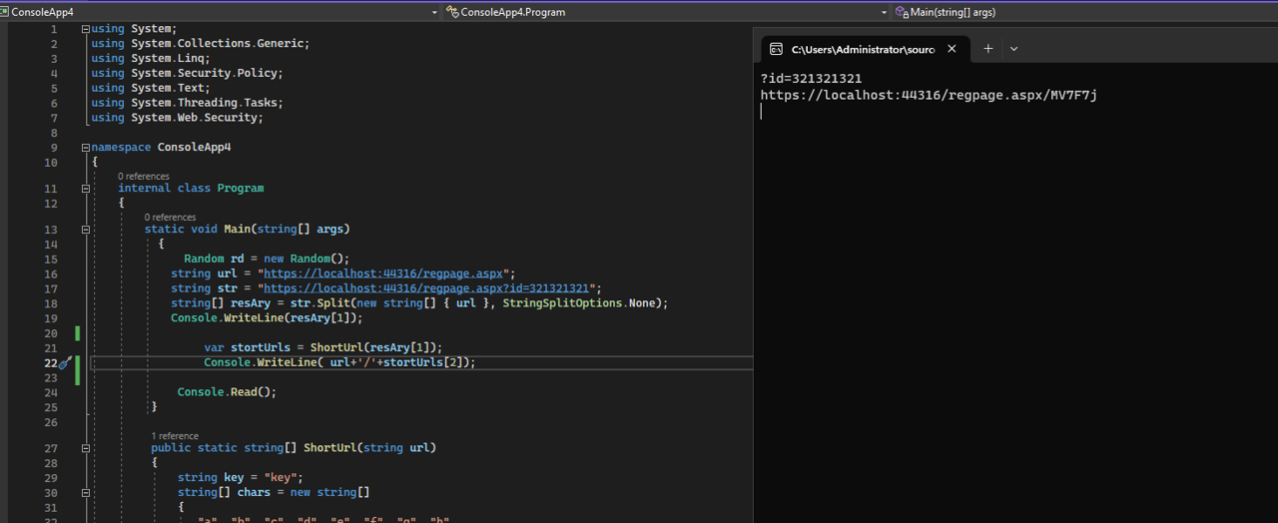Screen dimensions: 1278x523
Task: Click using System.Security.Policy on line 4
Action: (x=187, y=74)
